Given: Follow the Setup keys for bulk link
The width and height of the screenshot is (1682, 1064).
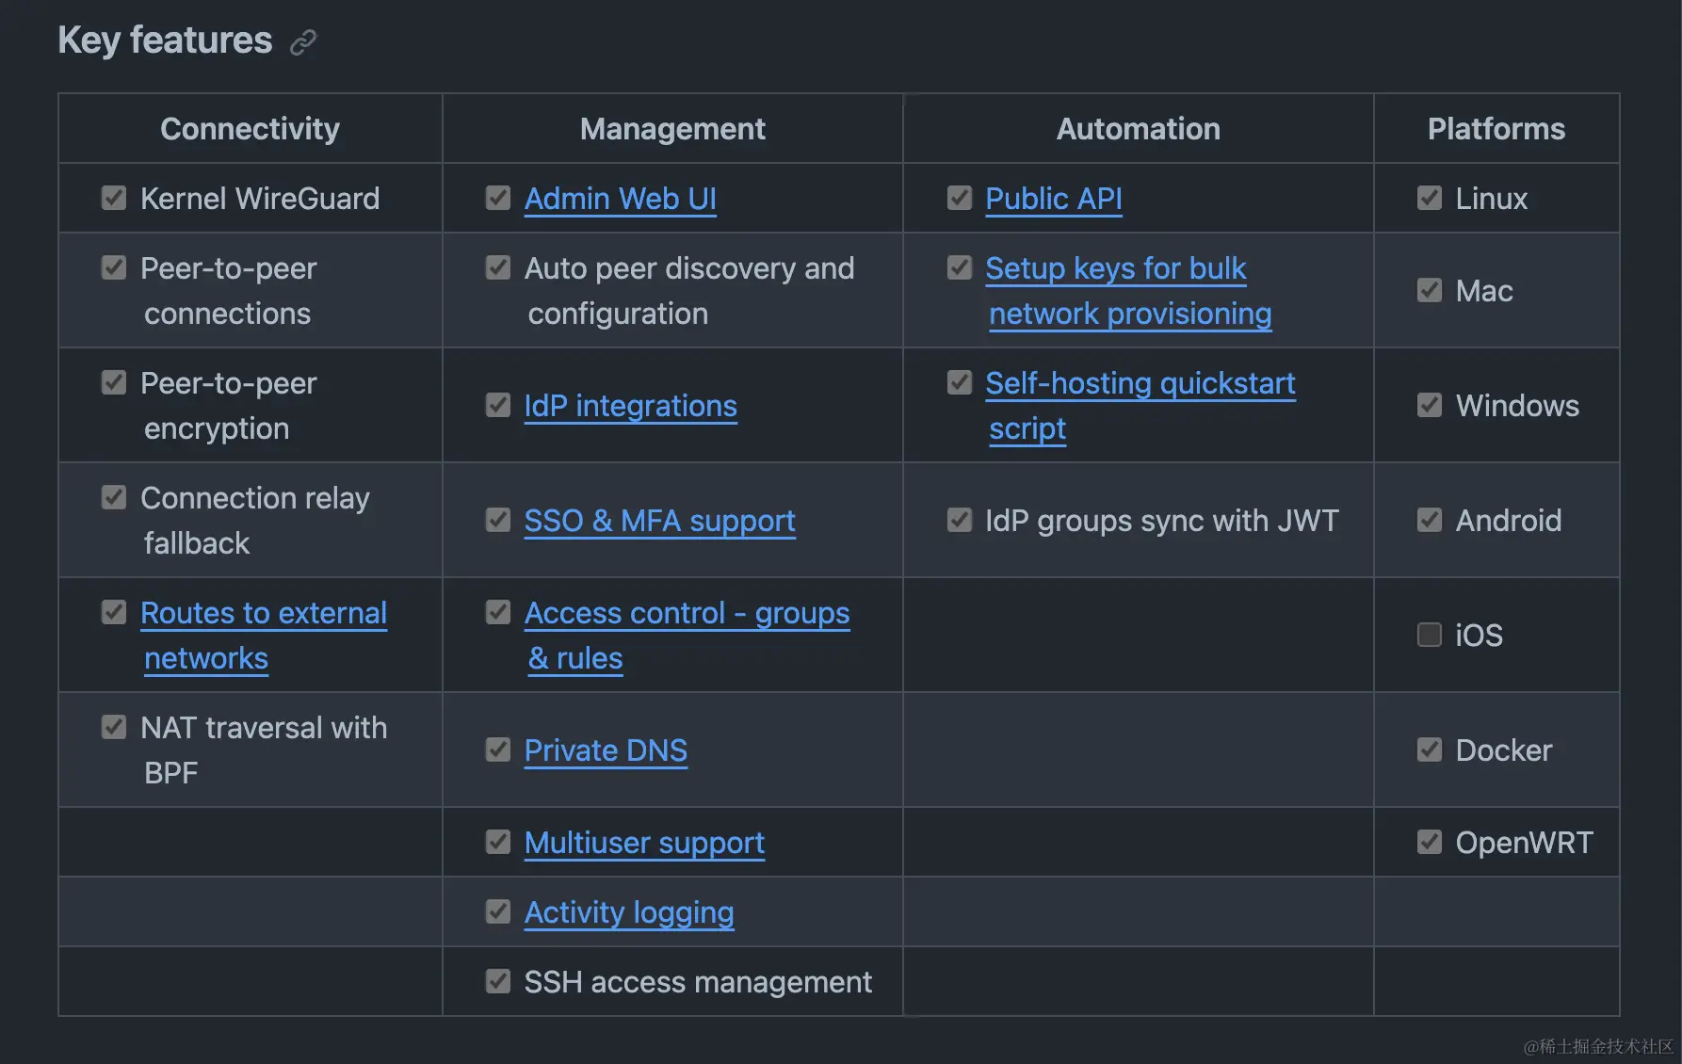Looking at the screenshot, I should 1115,268.
